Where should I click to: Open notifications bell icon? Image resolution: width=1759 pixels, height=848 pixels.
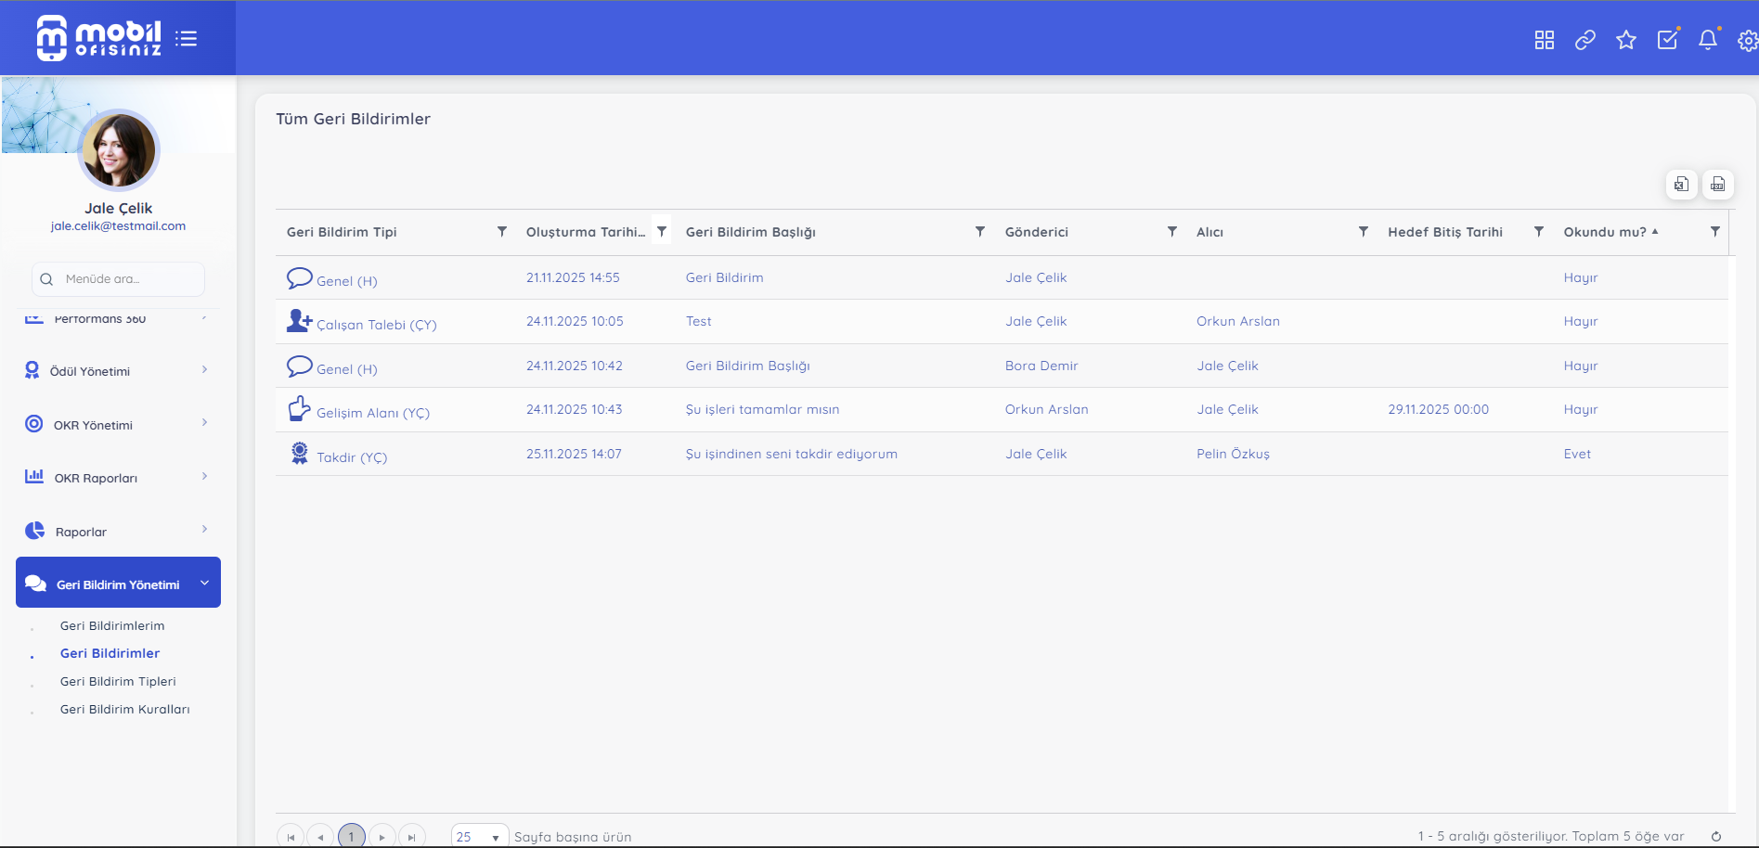(x=1707, y=40)
